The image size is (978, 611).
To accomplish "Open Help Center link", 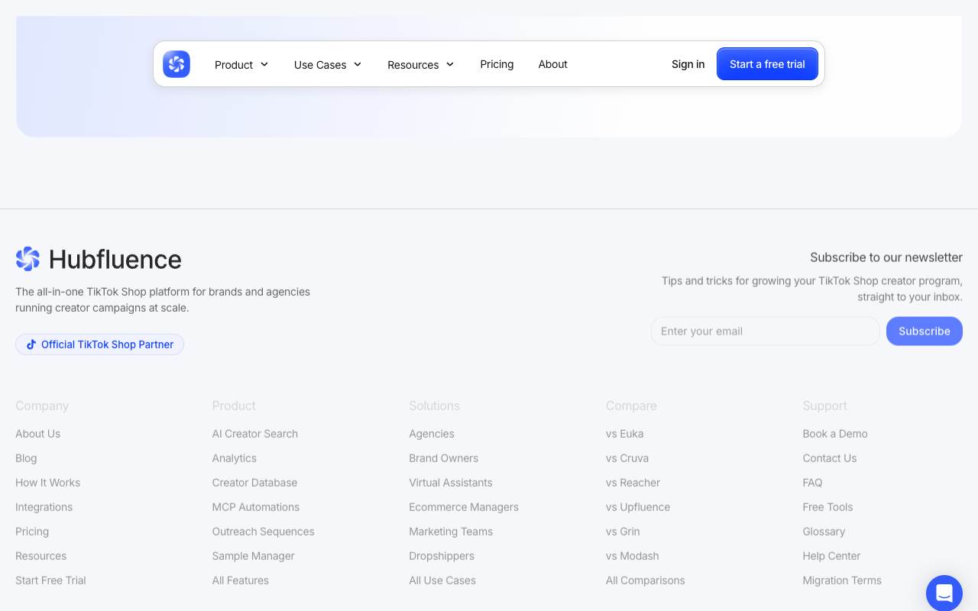I will coord(832,556).
